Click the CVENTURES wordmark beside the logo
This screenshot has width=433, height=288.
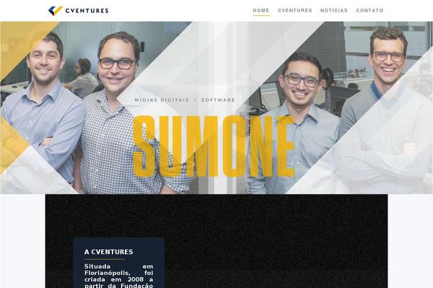pyautogui.click(x=87, y=11)
